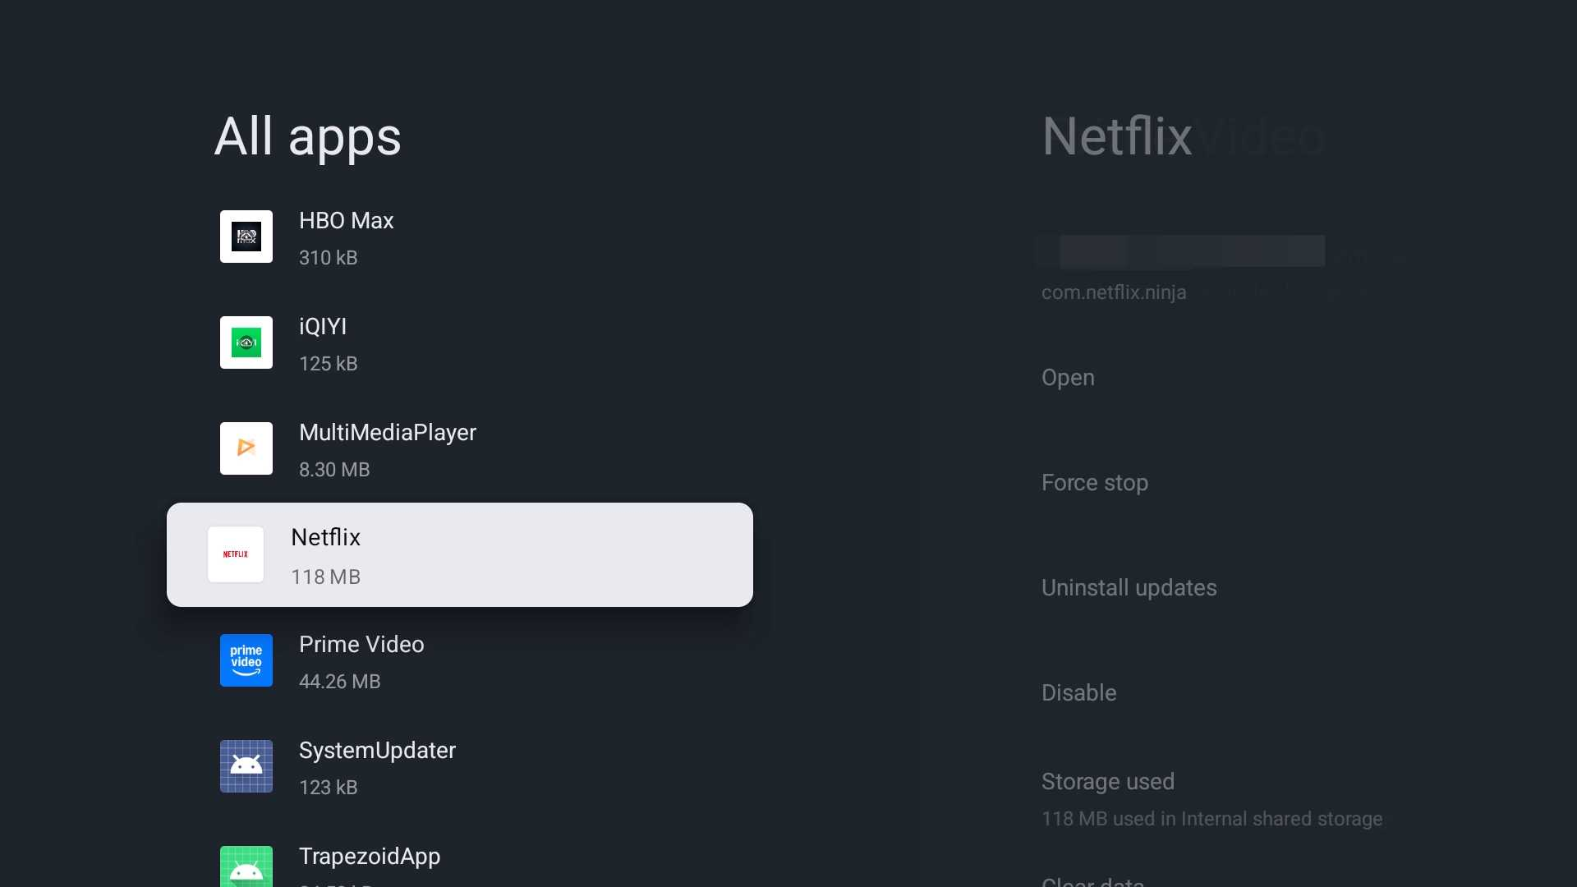Click the SystemUpdater Android icon

point(246,766)
